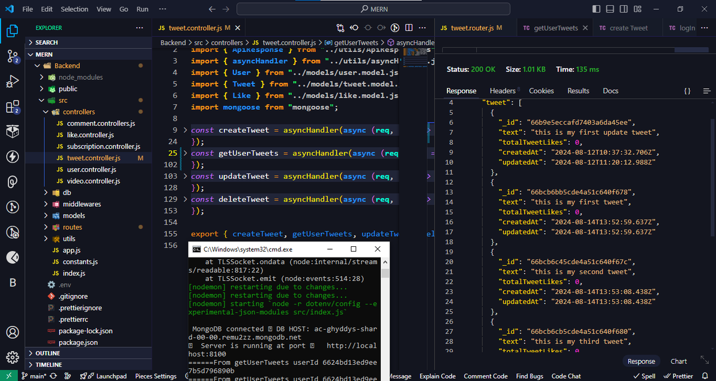Click the navigate back arrow in title bar

[x=212, y=9]
